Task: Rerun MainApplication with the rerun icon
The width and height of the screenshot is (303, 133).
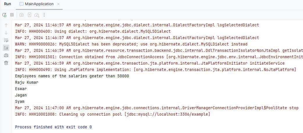Action: click(x=4, y=15)
